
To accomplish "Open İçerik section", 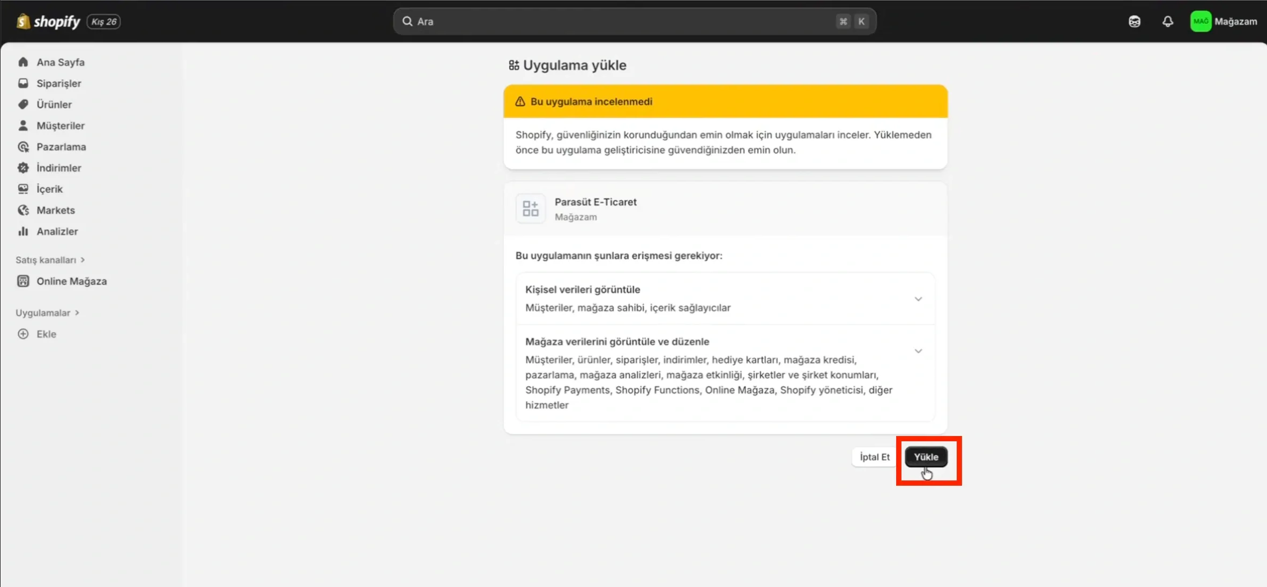I will click(49, 189).
